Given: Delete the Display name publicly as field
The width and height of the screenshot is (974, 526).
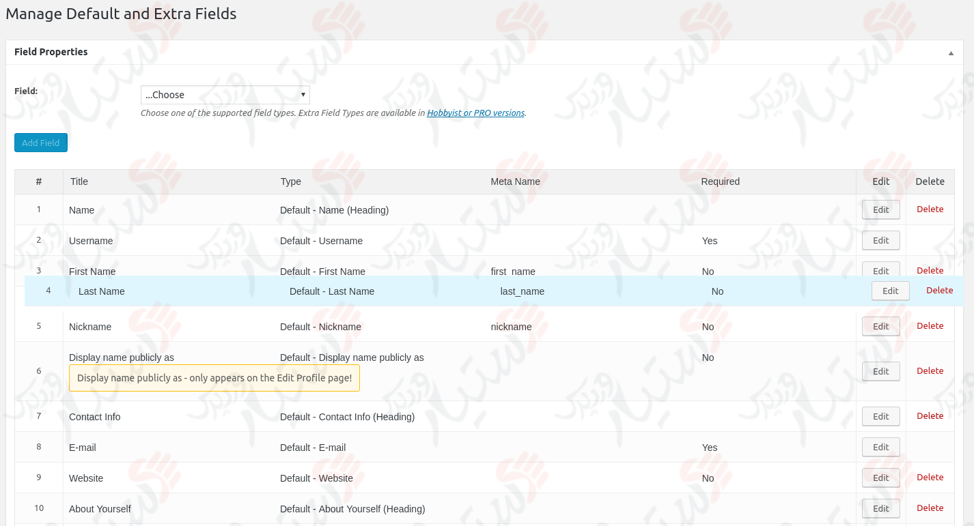Looking at the screenshot, I should coord(930,370).
